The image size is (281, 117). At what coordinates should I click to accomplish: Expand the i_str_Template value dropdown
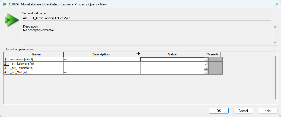(x=206, y=68)
